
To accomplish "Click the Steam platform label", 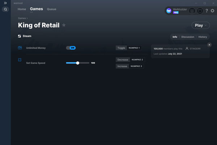I will point(27,36).
